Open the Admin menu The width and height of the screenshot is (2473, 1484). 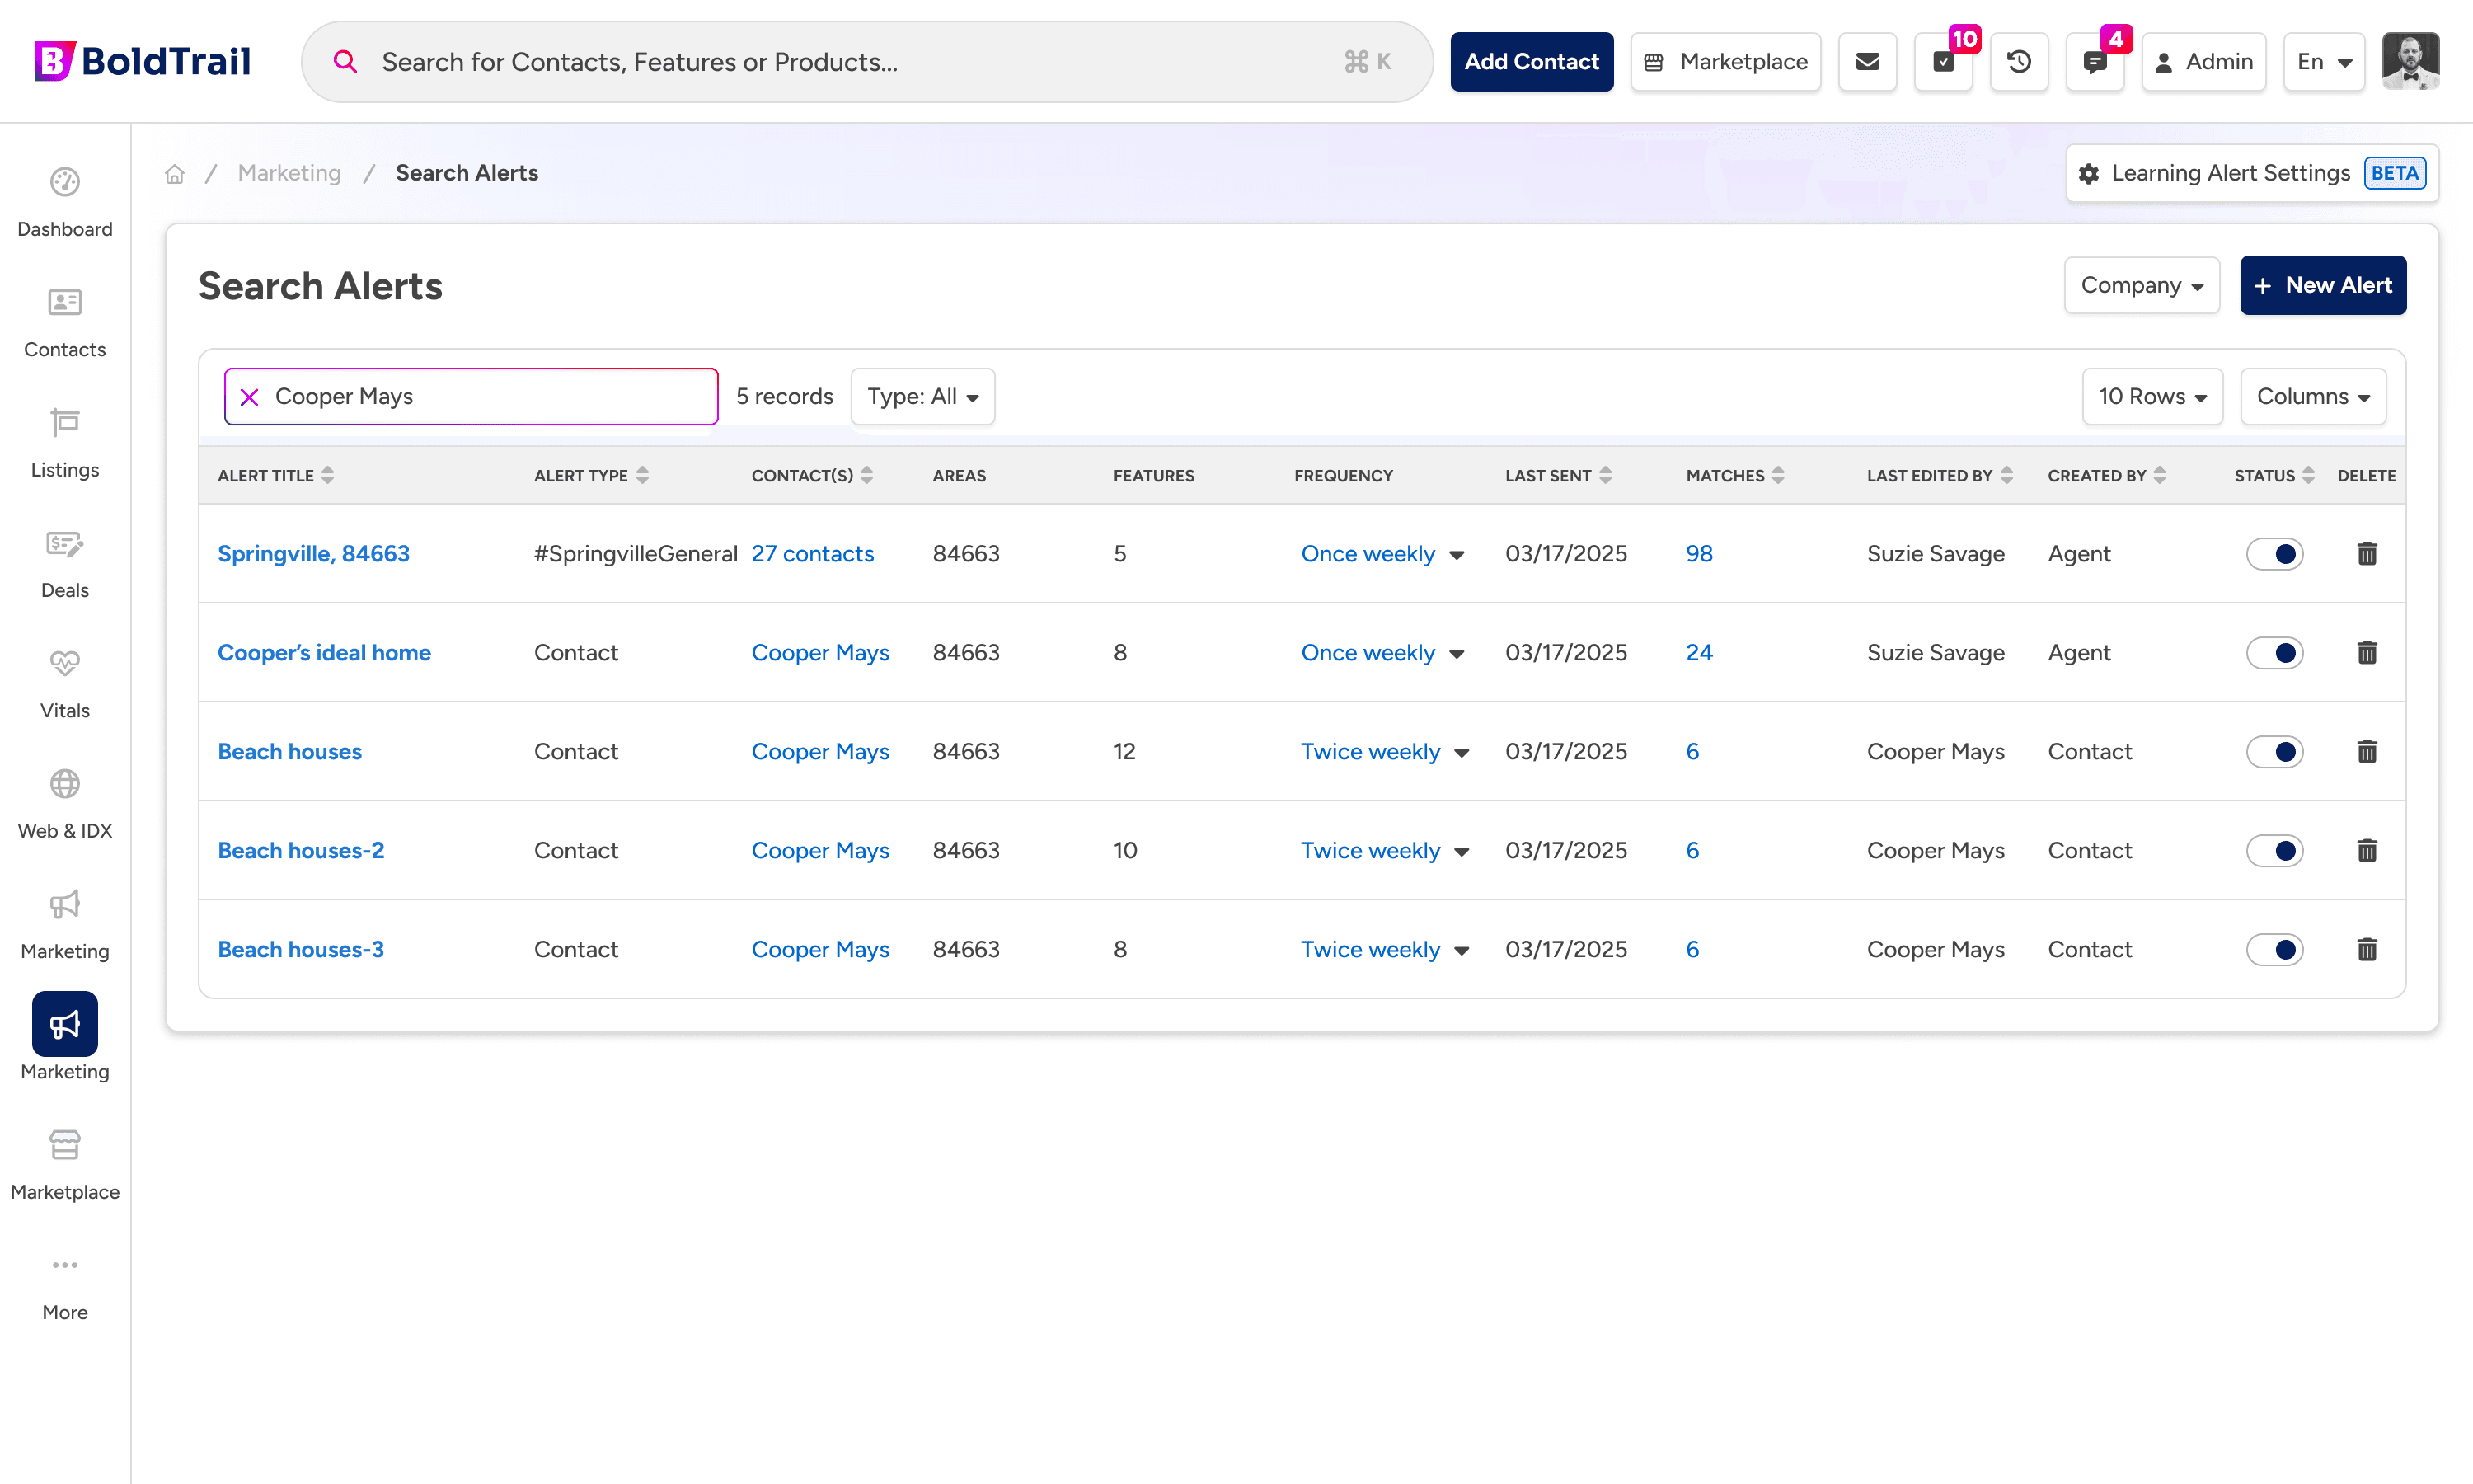pos(2203,62)
